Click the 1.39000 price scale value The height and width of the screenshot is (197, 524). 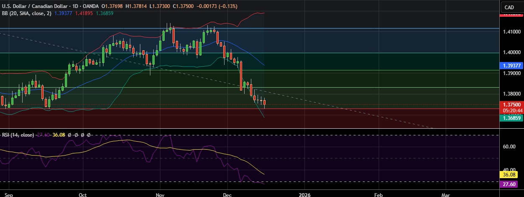[x=513, y=73]
